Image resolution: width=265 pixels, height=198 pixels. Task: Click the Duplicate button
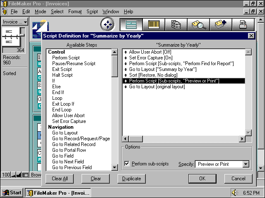tap(132, 179)
